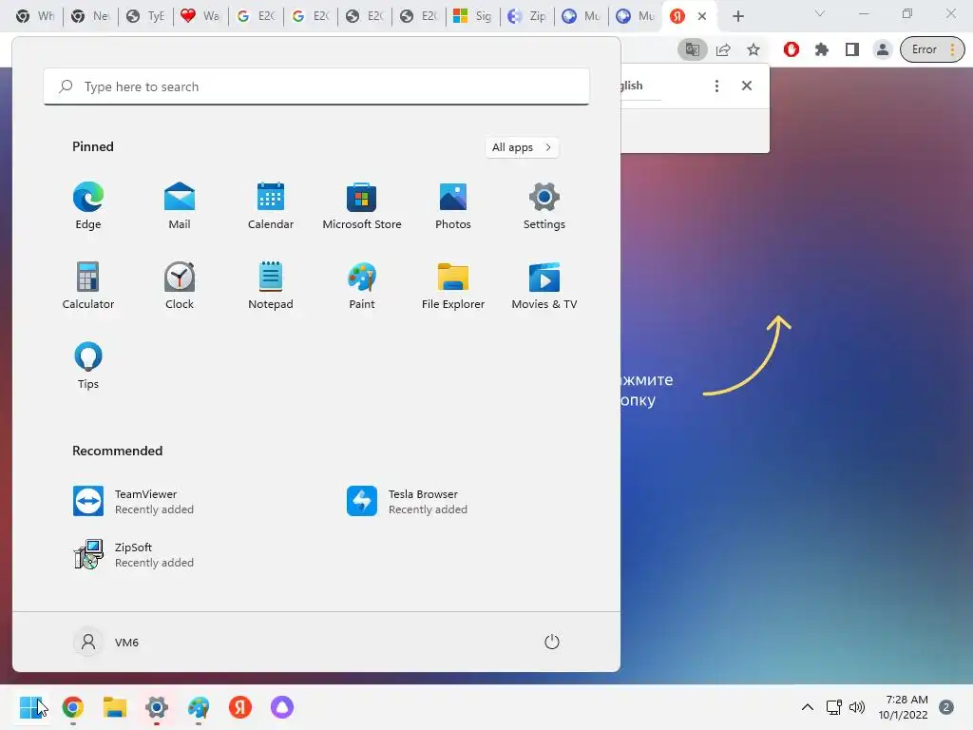Bookmark this page with the star
973x730 pixels.
(x=754, y=49)
